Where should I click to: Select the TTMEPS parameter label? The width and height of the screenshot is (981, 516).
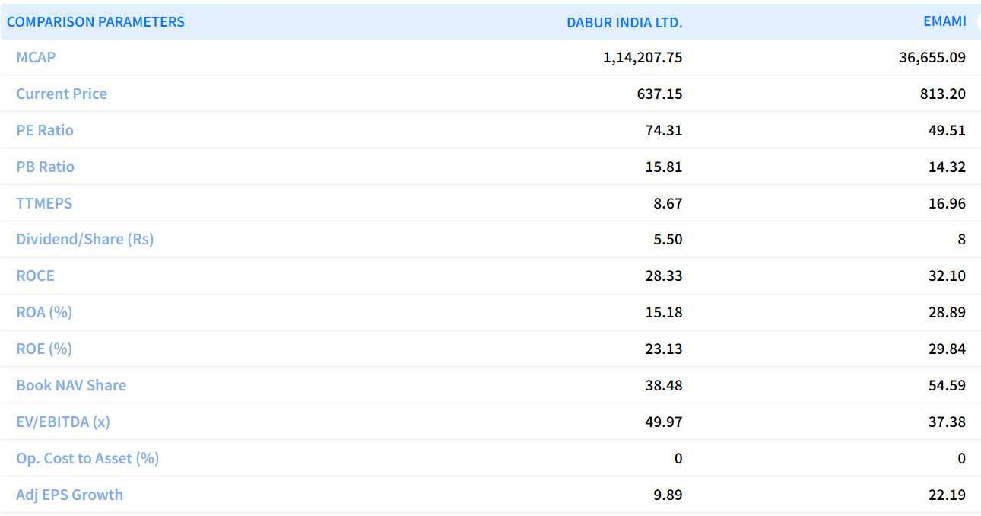pyautogui.click(x=44, y=203)
